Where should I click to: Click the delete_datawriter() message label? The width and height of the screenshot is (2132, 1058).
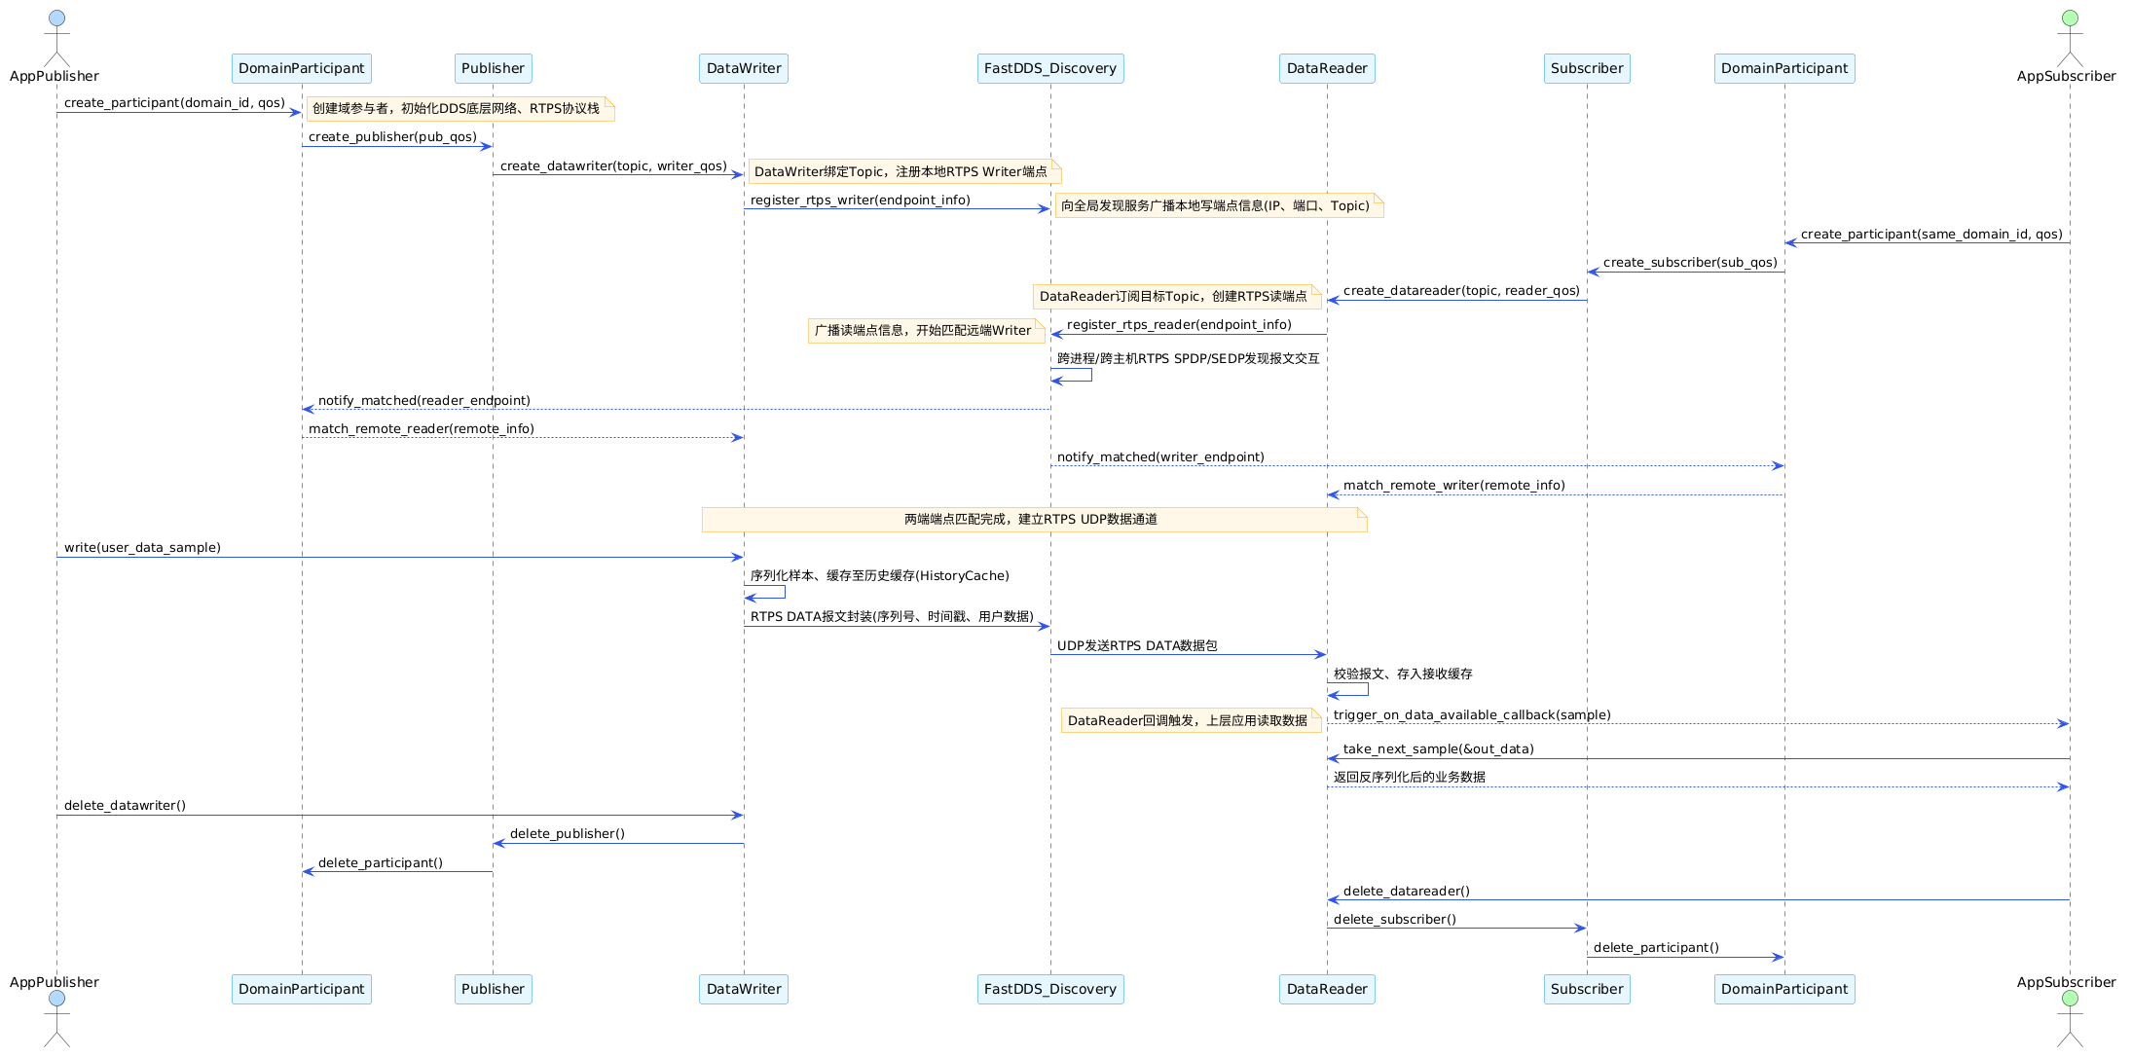[x=126, y=806]
